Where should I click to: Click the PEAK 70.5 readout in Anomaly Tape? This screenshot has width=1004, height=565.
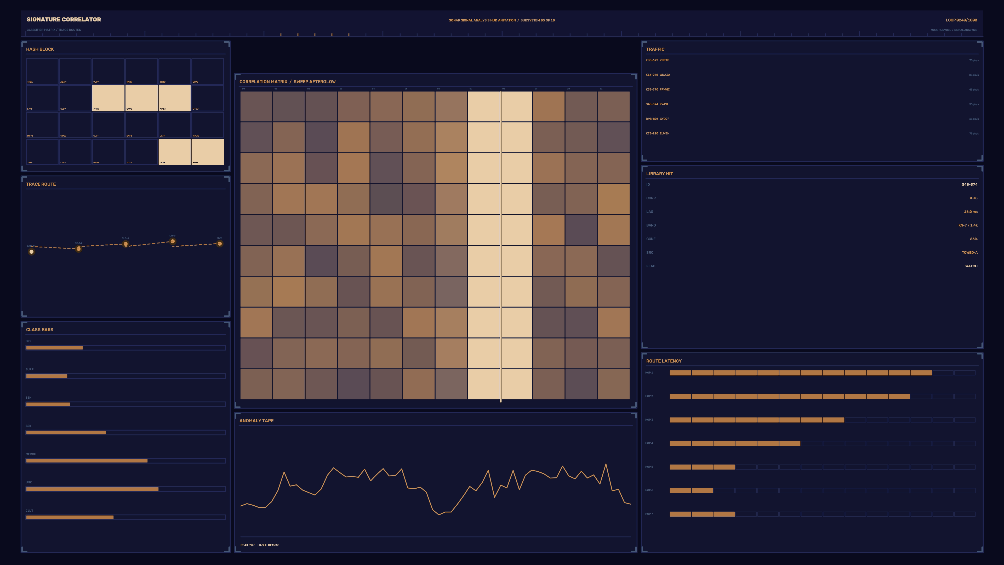point(248,545)
